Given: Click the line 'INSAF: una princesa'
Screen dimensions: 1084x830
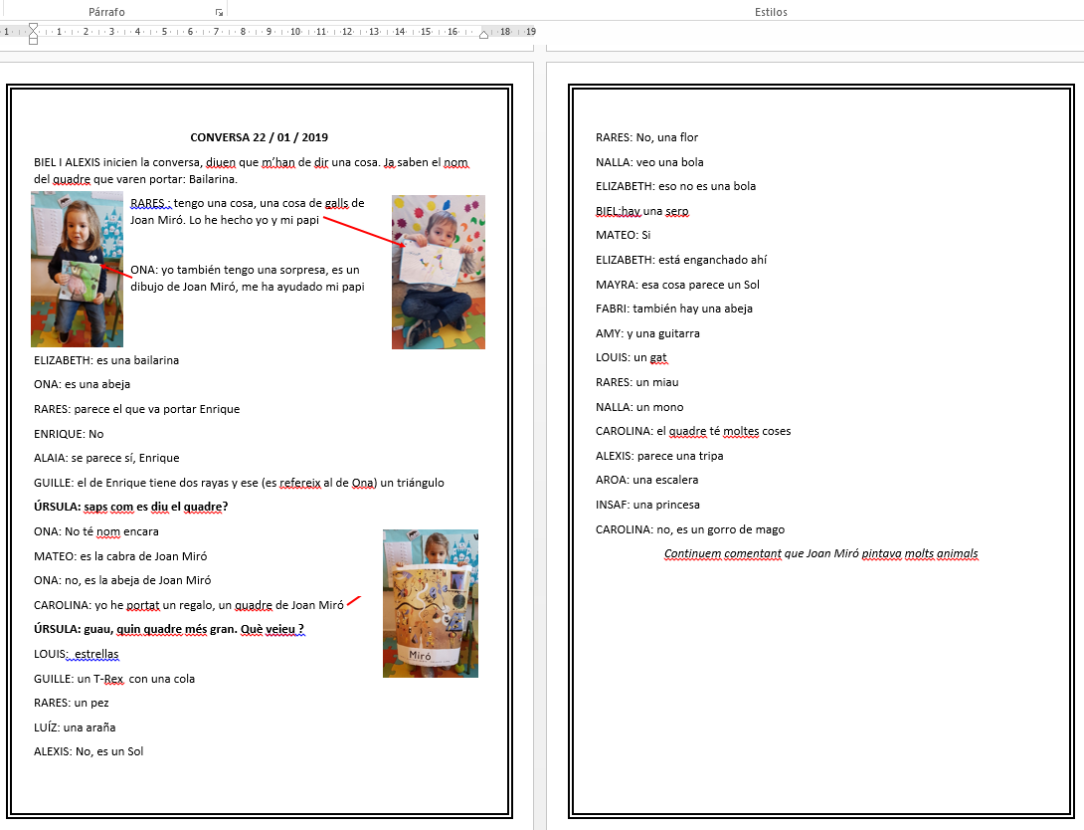Looking at the screenshot, I should click(x=647, y=505).
